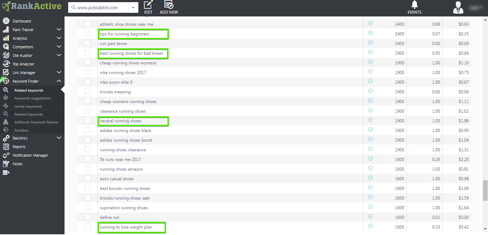Click the Competitors icon in sidebar
The image size is (488, 235).
[x=6, y=47]
